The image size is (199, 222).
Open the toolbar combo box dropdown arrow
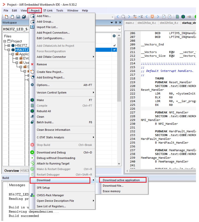click(x=112, y=17)
